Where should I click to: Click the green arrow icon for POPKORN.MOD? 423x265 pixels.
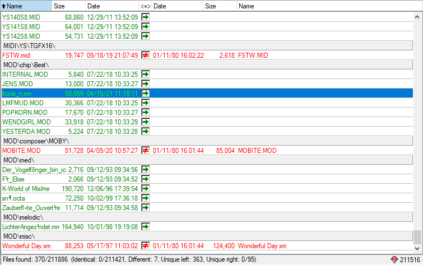pos(146,112)
